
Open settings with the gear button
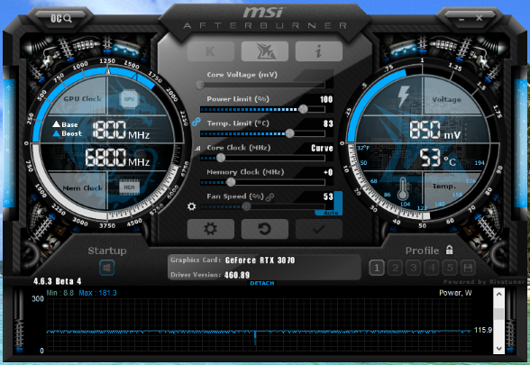(x=211, y=229)
